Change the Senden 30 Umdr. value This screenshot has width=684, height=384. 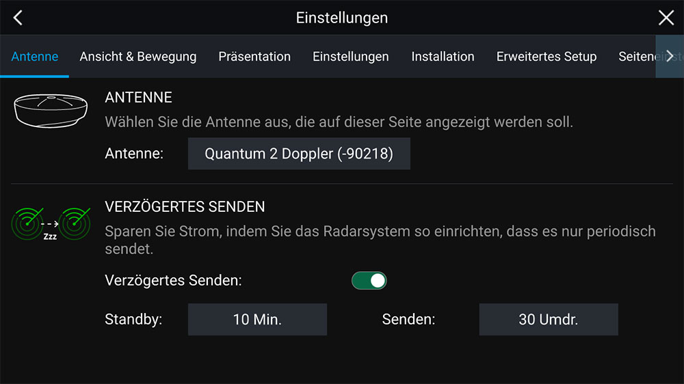(x=548, y=319)
